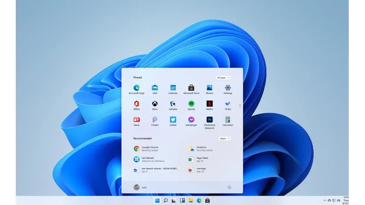The image size is (365, 205).
Task: Launch Messenger
Action: 191,121
